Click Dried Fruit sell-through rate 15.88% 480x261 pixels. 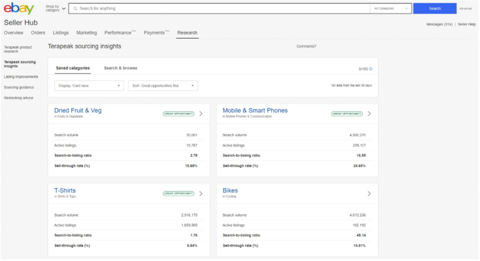[x=191, y=166]
